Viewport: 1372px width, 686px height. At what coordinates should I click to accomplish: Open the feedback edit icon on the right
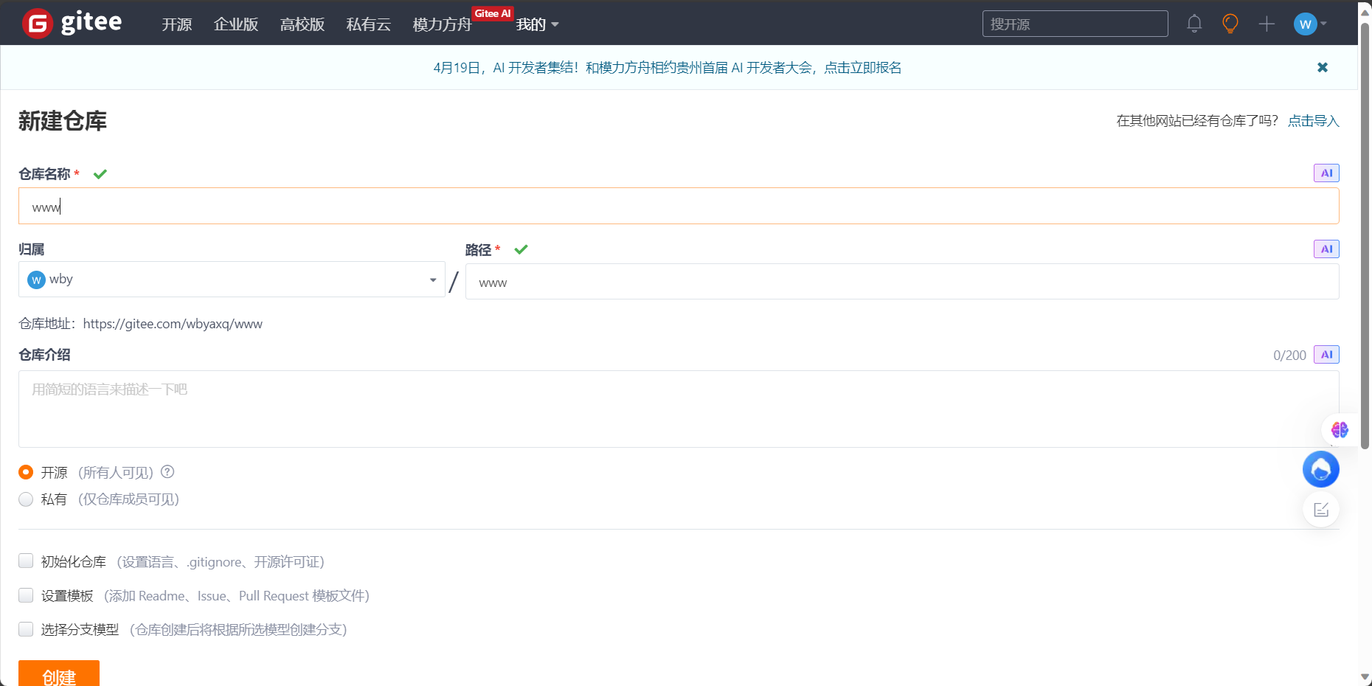click(1321, 509)
